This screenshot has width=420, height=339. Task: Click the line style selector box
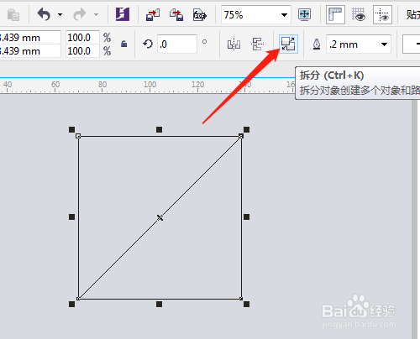(411, 44)
